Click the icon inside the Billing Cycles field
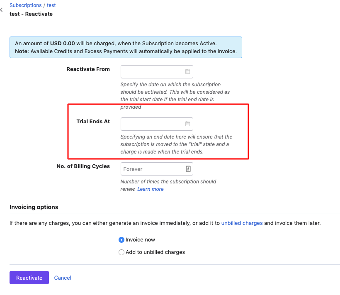Image resolution: width=340 pixels, height=295 pixels. tap(187, 169)
